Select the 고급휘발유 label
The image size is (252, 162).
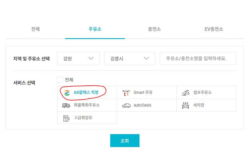point(83,118)
